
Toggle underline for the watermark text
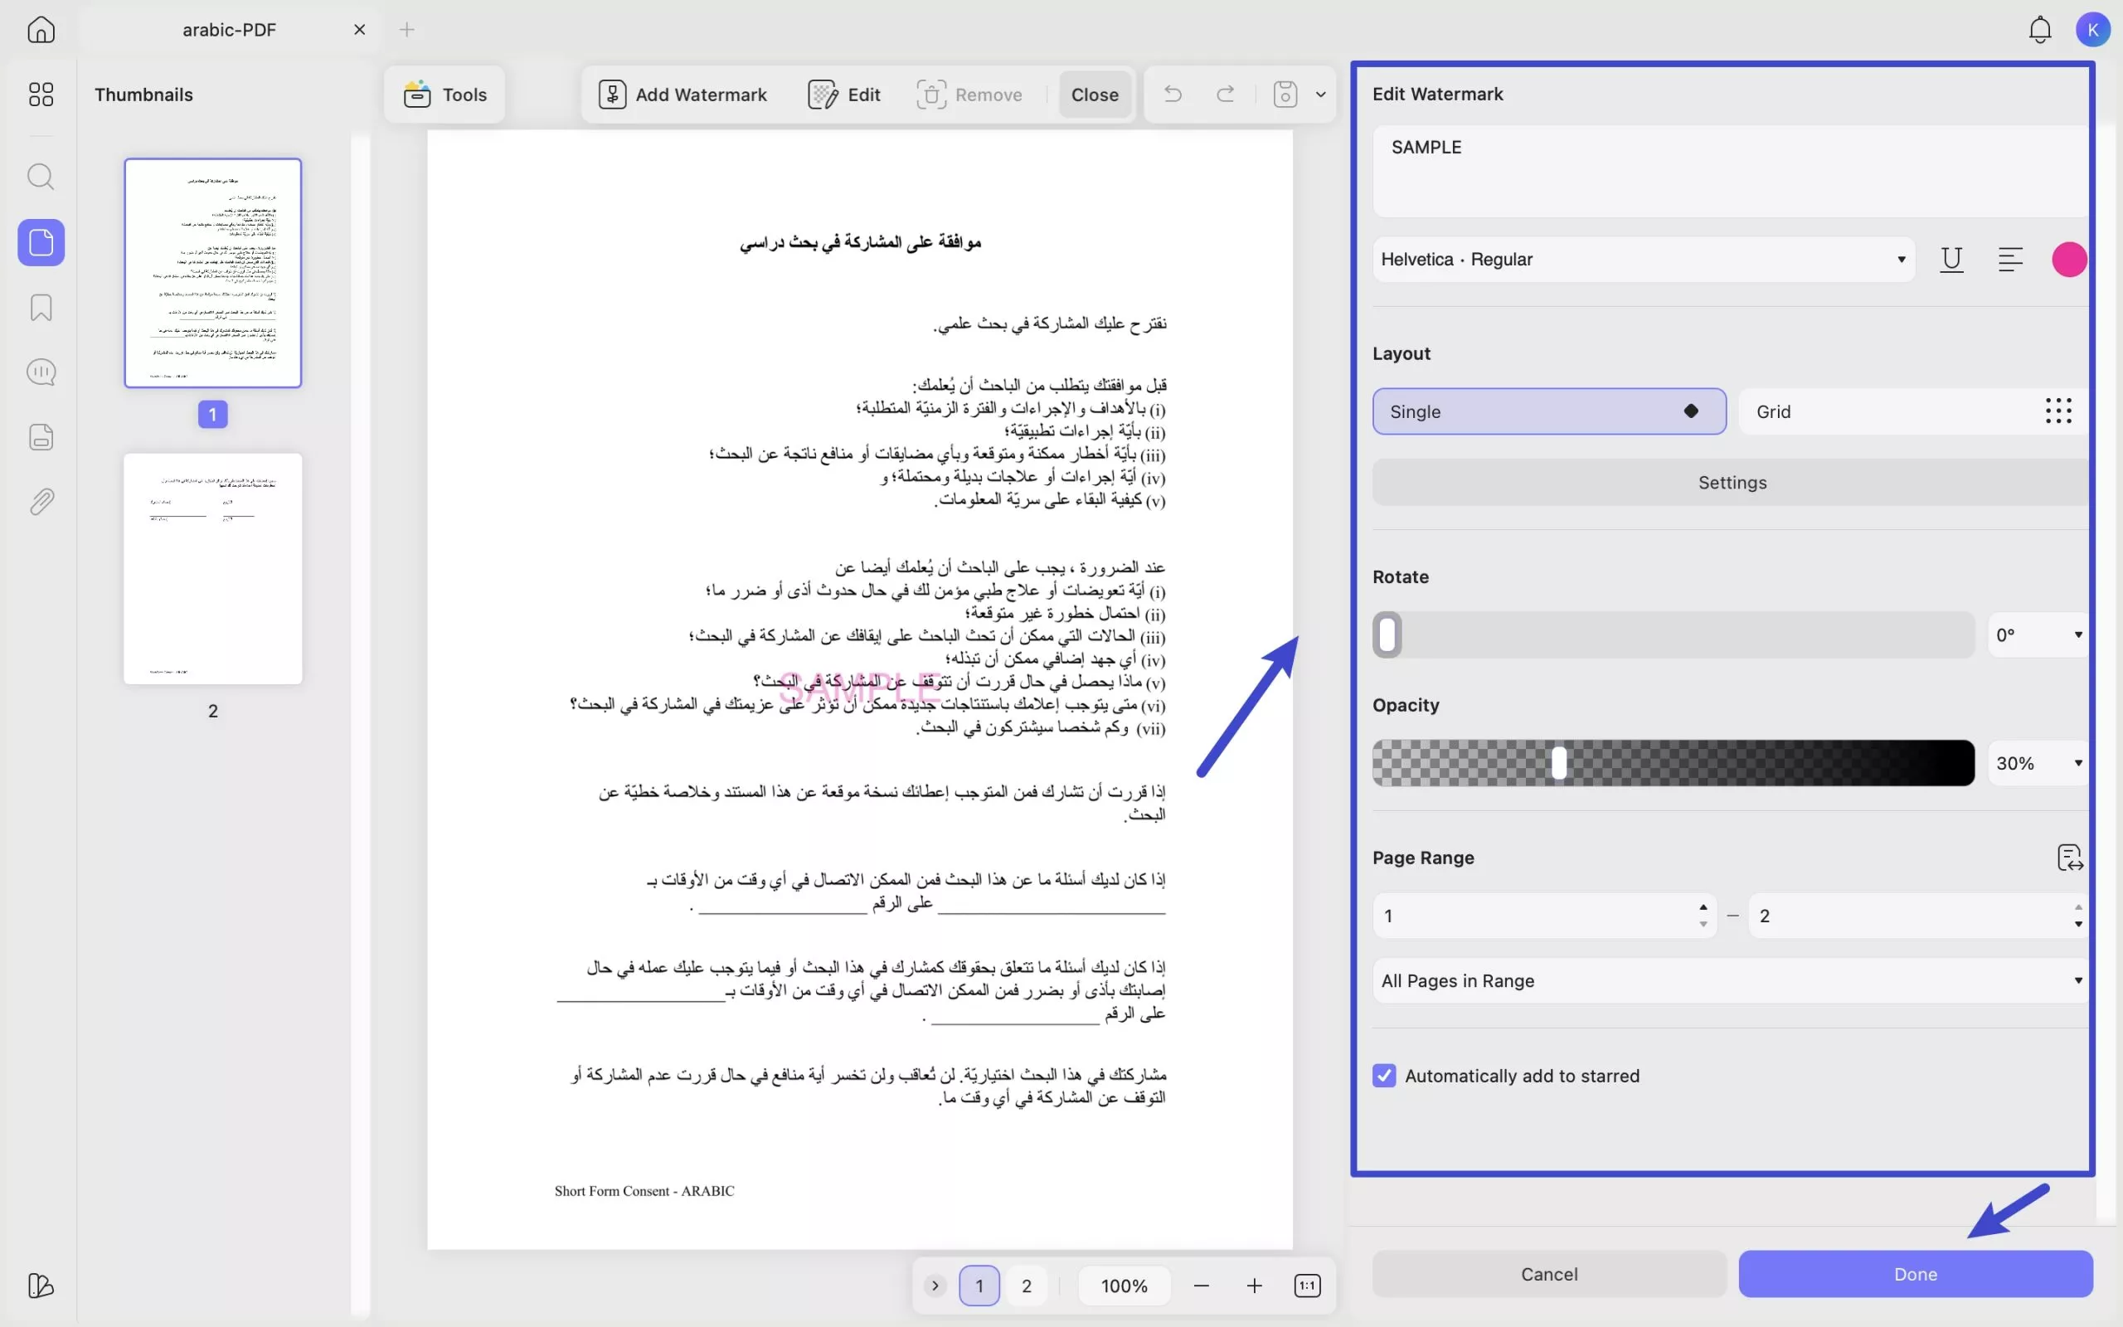tap(1952, 260)
